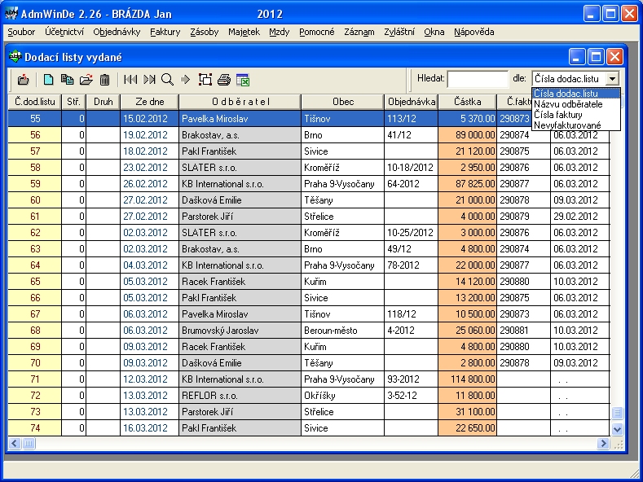Viewport: 643px width, 482px height.
Task: Open the Majetek menu
Action: tap(244, 32)
